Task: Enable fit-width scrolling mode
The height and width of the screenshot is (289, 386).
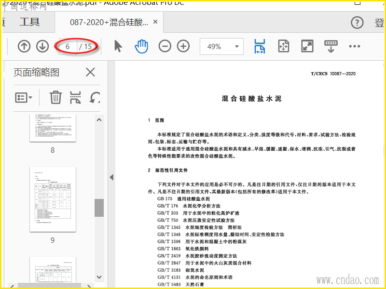Action: click(x=260, y=46)
